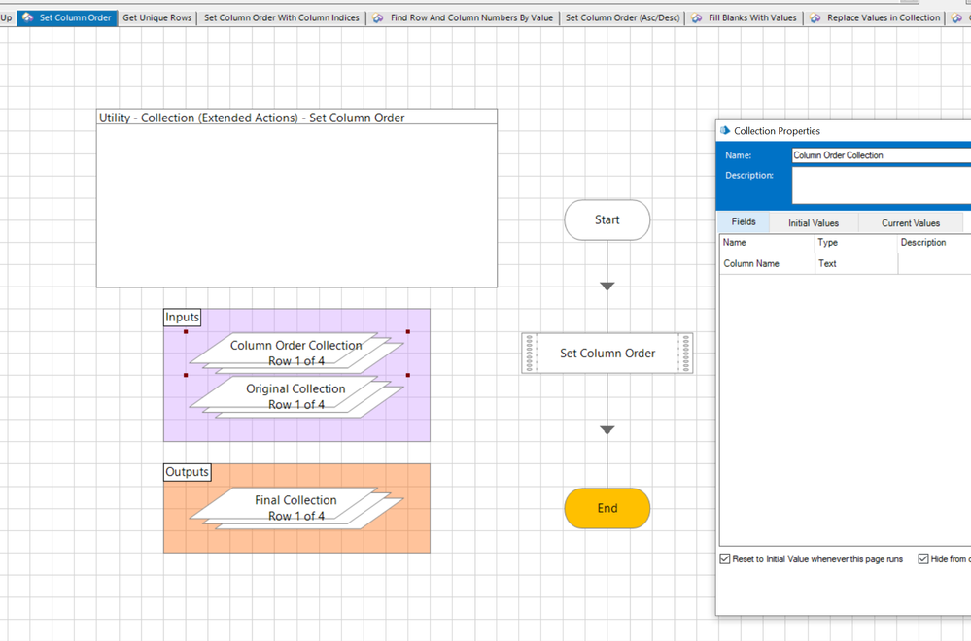Click the Text type cell
Image resolution: width=971 pixels, height=641 pixels.
(855, 263)
